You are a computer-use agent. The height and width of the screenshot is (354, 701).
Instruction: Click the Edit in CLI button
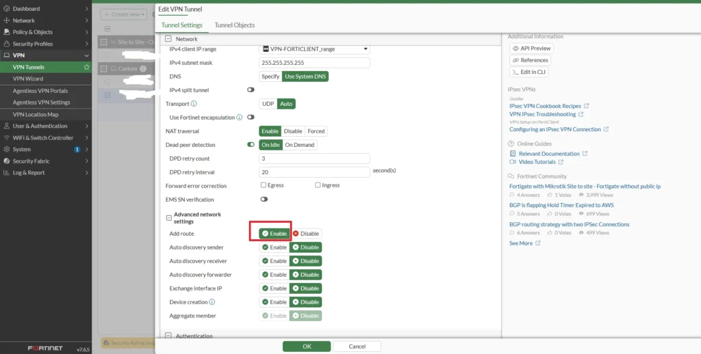[x=529, y=72]
